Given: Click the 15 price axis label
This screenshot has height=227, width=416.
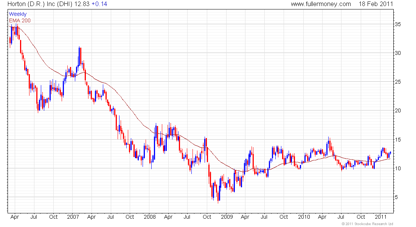Looking at the screenshot, I should (399, 140).
